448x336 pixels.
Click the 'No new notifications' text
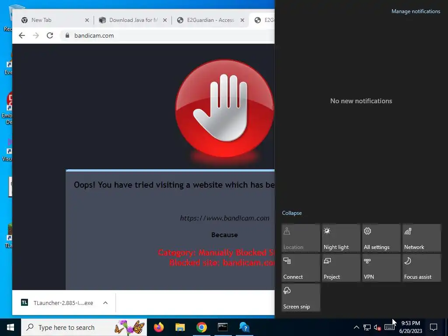pyautogui.click(x=361, y=101)
